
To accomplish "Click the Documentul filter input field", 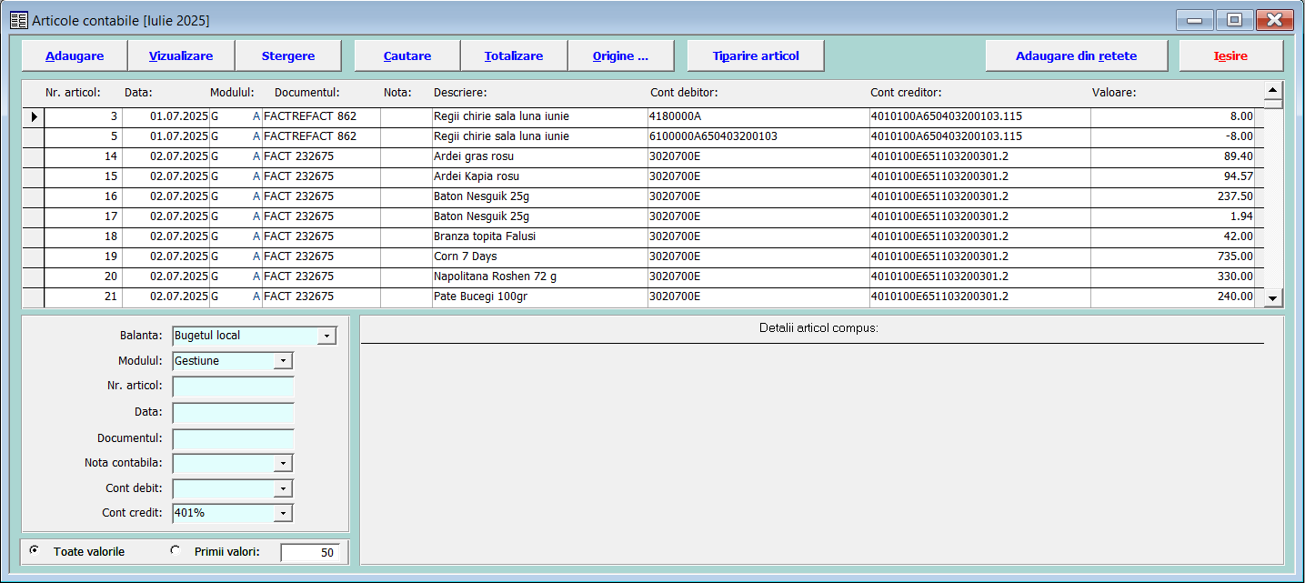I will [x=233, y=438].
